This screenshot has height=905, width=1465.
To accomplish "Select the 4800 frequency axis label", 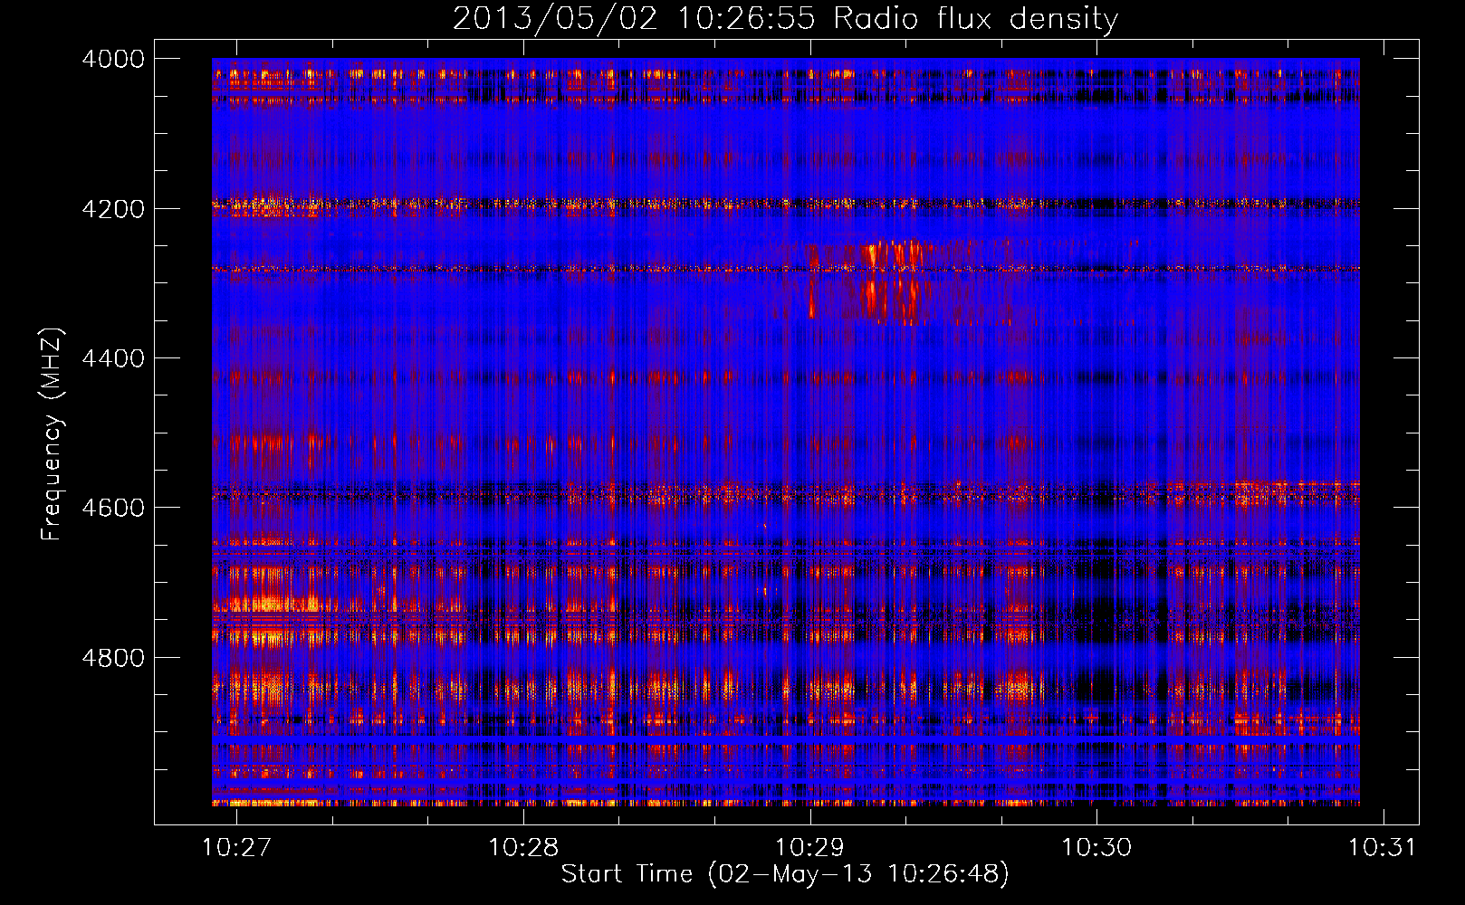I will pyautogui.click(x=113, y=657).
